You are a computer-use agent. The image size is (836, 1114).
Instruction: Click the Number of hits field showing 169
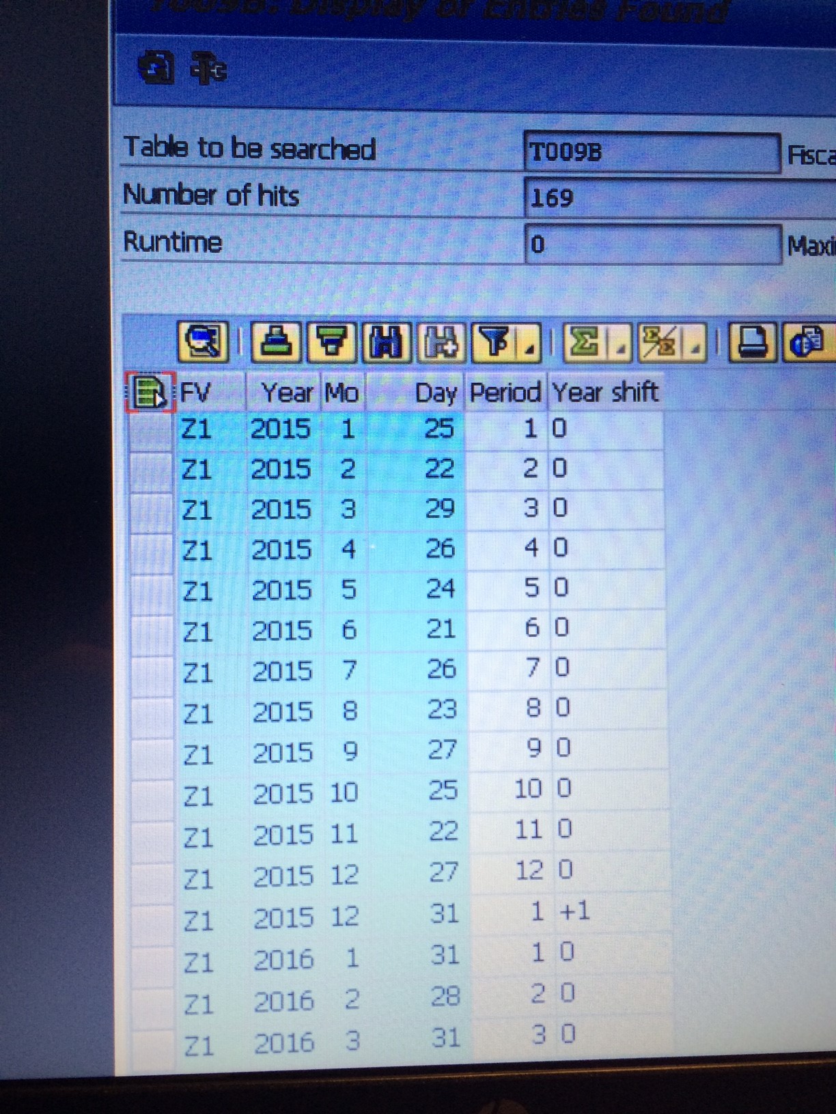coord(676,198)
